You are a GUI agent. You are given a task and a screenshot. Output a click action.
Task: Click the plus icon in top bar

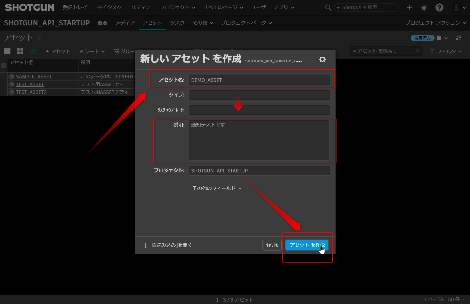pyautogui.click(x=409, y=7)
